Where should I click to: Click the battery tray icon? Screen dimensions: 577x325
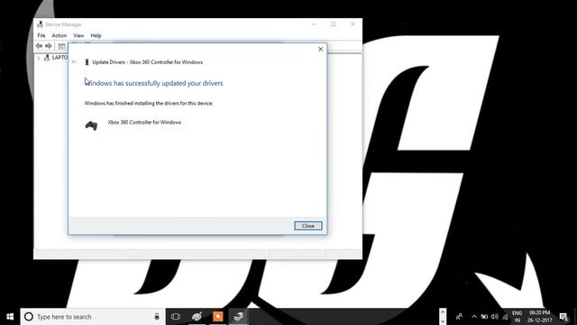484,317
